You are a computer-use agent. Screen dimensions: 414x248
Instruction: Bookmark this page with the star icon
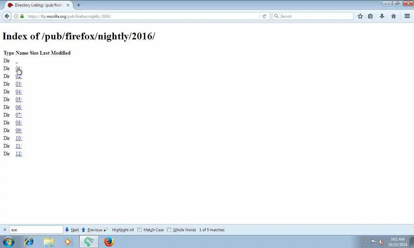click(360, 16)
